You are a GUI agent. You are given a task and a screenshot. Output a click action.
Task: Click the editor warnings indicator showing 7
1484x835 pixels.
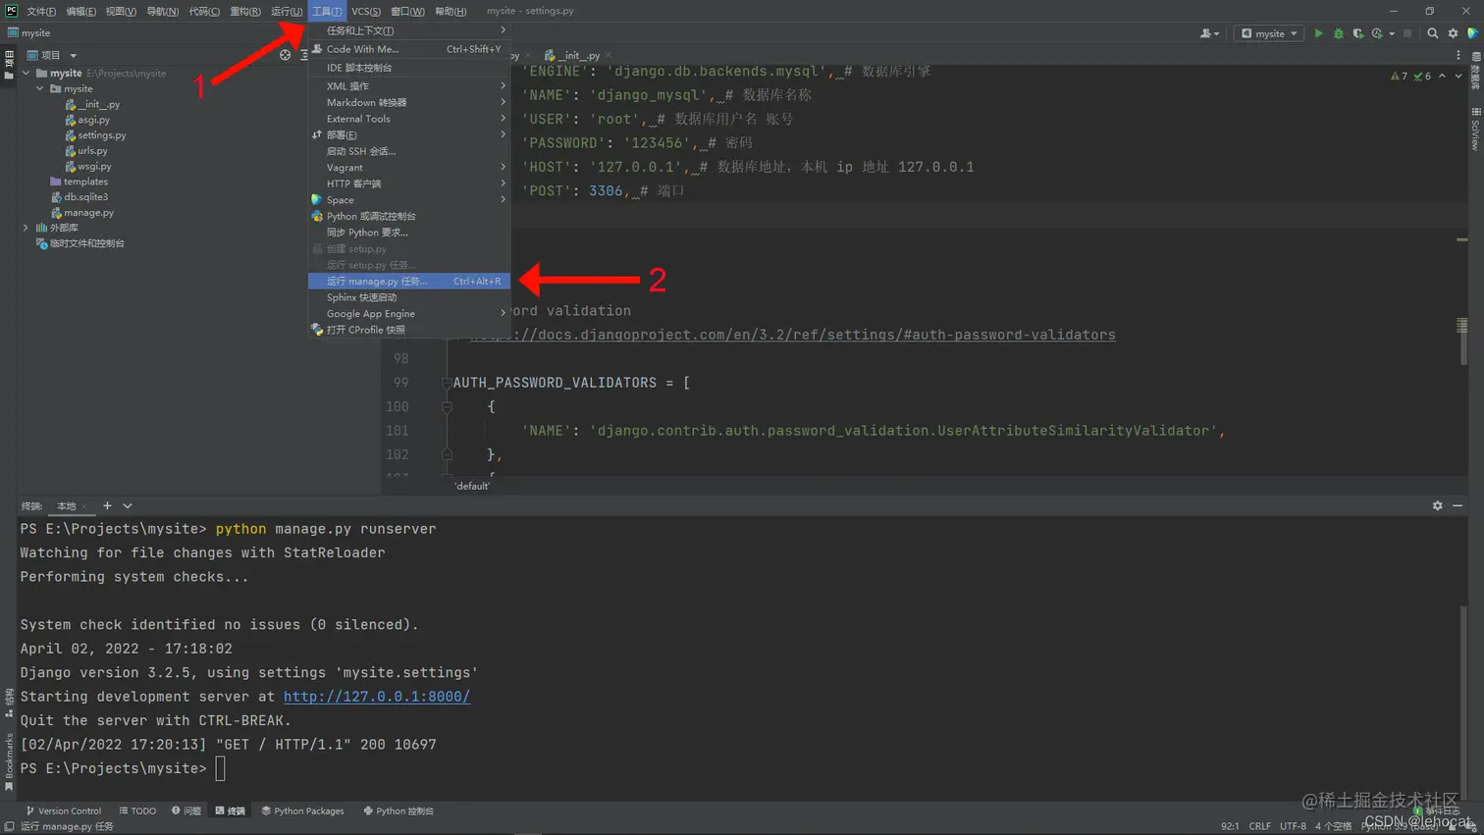click(1399, 75)
